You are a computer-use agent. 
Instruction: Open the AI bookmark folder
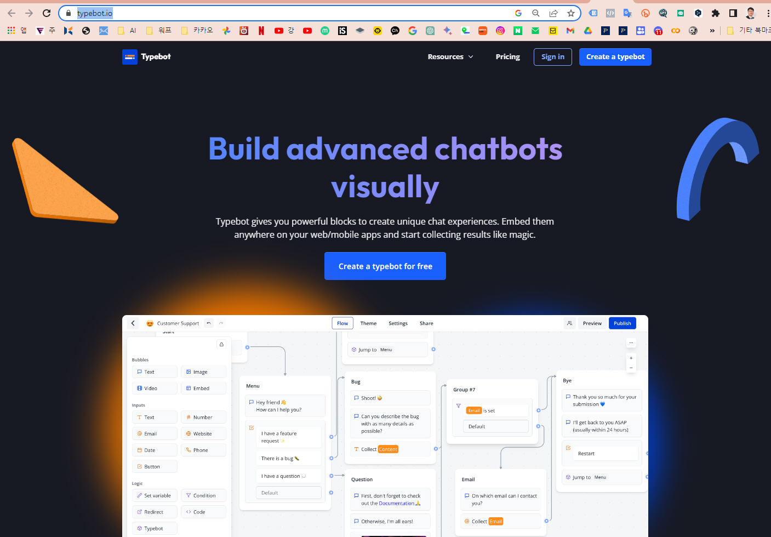tap(127, 31)
